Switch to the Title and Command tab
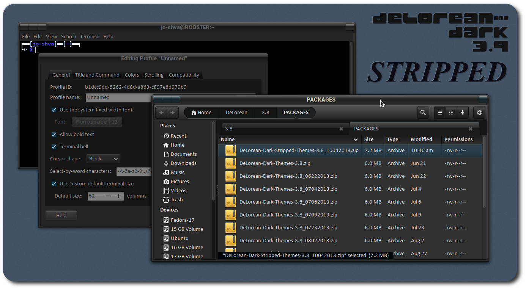This screenshot has width=526, height=290. [x=97, y=75]
